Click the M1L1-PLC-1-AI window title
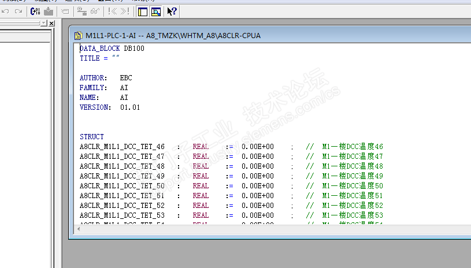The width and height of the screenshot is (471, 268). (173, 36)
